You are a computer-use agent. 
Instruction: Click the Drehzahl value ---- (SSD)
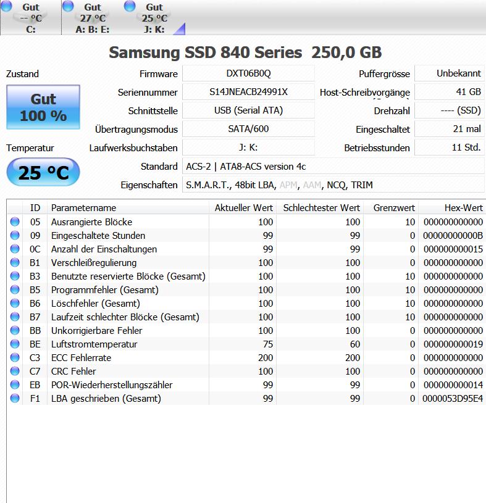pos(450,110)
